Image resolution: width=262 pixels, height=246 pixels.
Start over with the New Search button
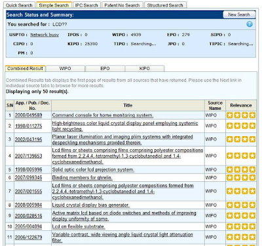[x=239, y=14]
